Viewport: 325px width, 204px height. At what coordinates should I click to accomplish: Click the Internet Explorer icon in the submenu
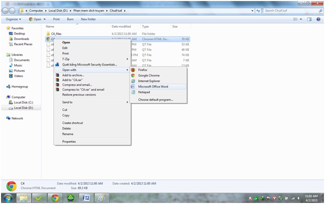(x=133, y=81)
